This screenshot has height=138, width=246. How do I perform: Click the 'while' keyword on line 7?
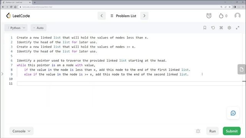coord(22,65)
